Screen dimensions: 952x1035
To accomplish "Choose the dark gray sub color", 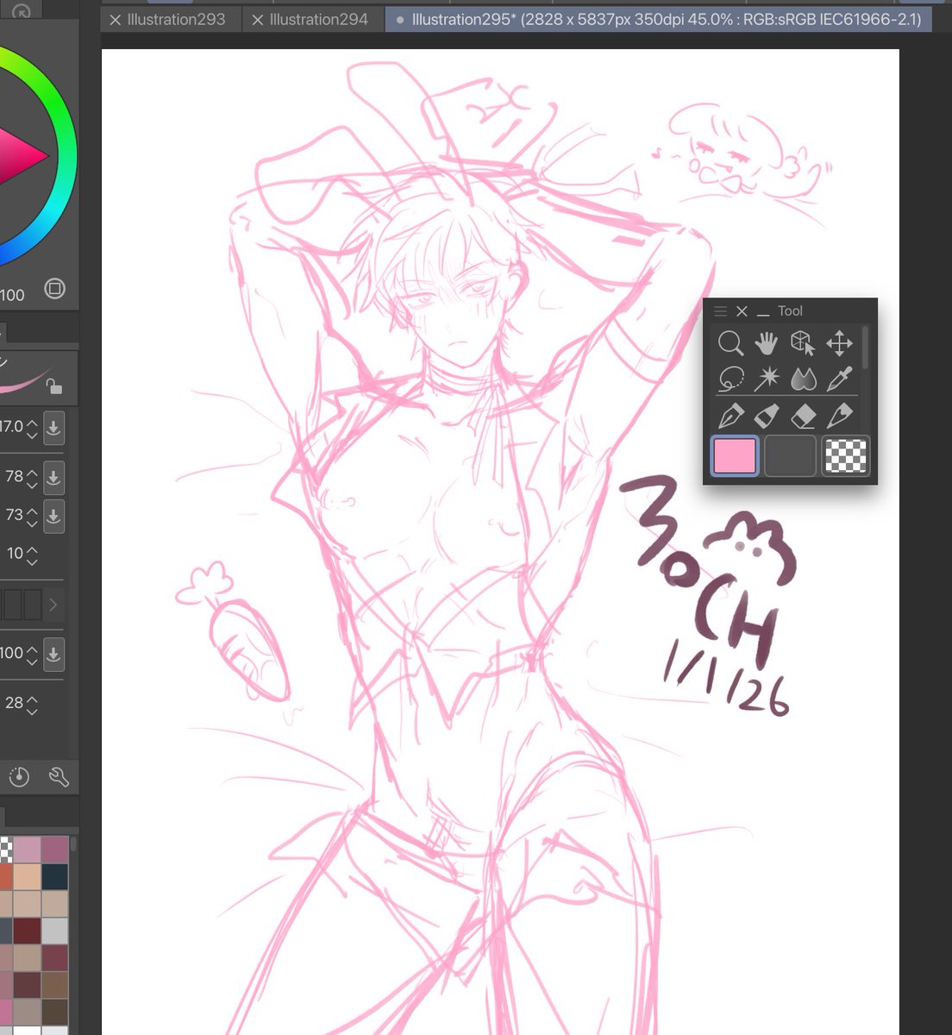I will (x=790, y=456).
